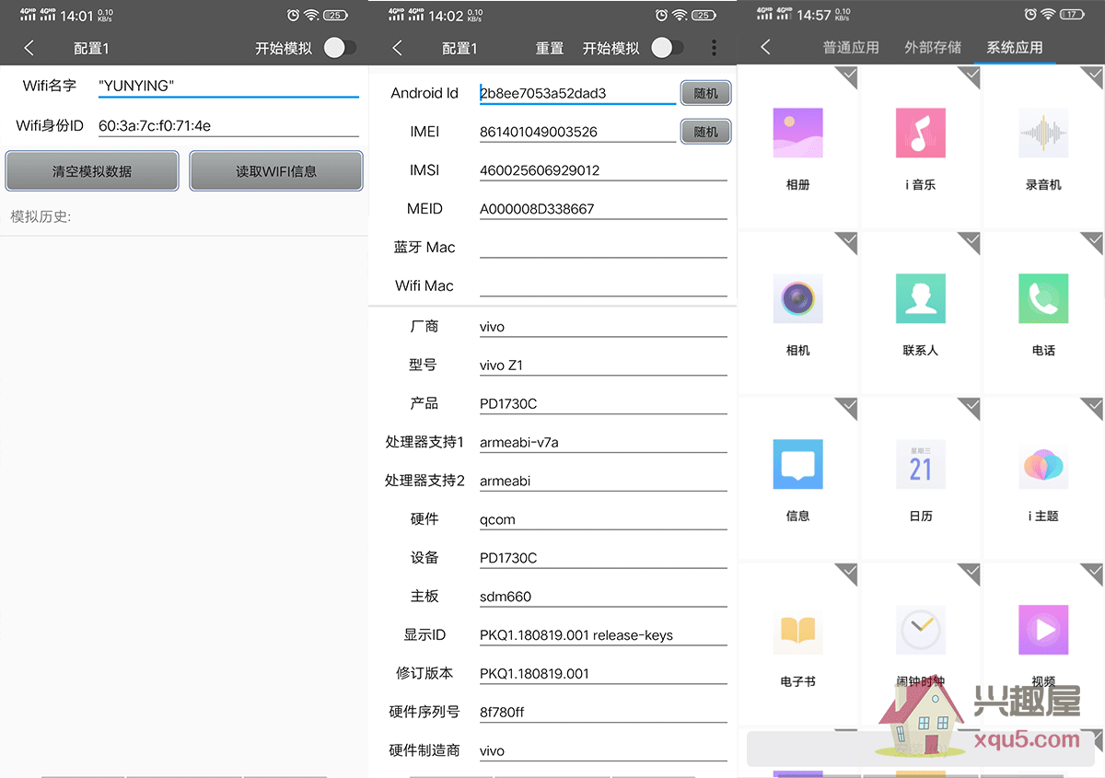Screen dimensions: 1105x778
Task: Focus the empty 蓝牙 Mac field
Action: [x=603, y=247]
